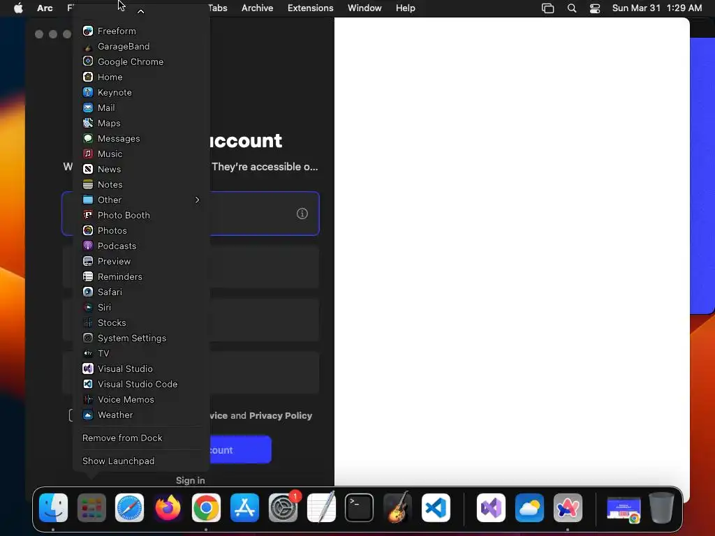The width and height of the screenshot is (715, 536).
Task: Click the info icon in input field
Action: click(302, 214)
